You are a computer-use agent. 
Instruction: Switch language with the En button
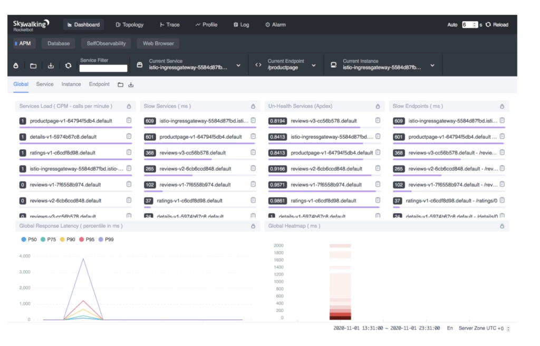450,329
